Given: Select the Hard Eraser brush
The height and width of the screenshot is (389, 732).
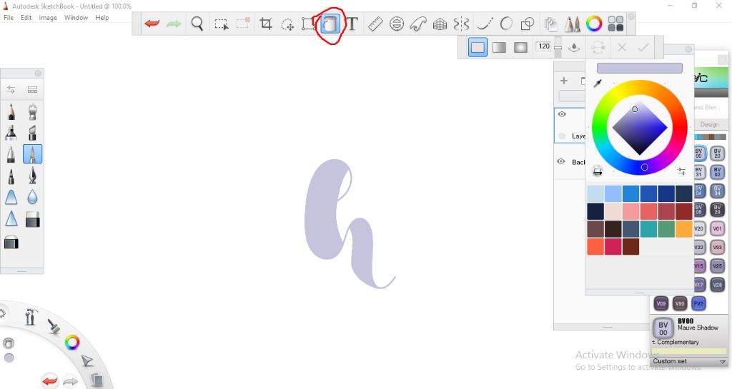Looking at the screenshot, I should (32, 219).
